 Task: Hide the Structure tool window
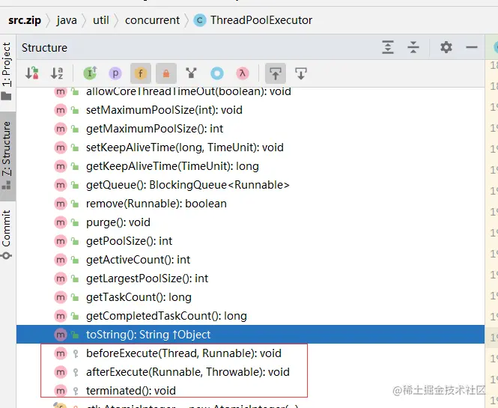click(472, 47)
